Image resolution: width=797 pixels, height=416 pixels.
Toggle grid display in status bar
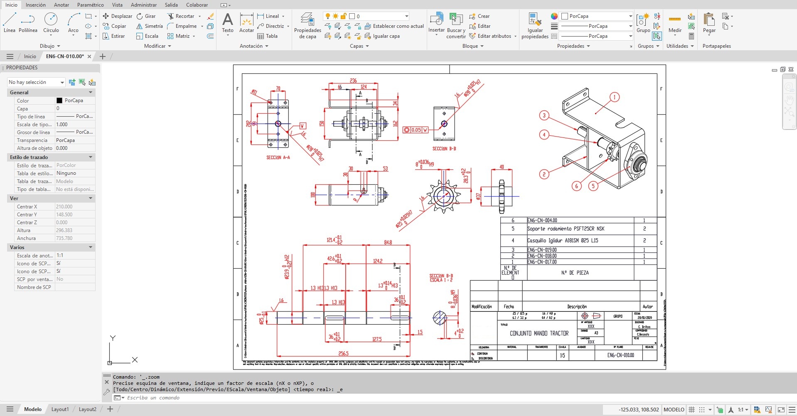tap(691, 410)
